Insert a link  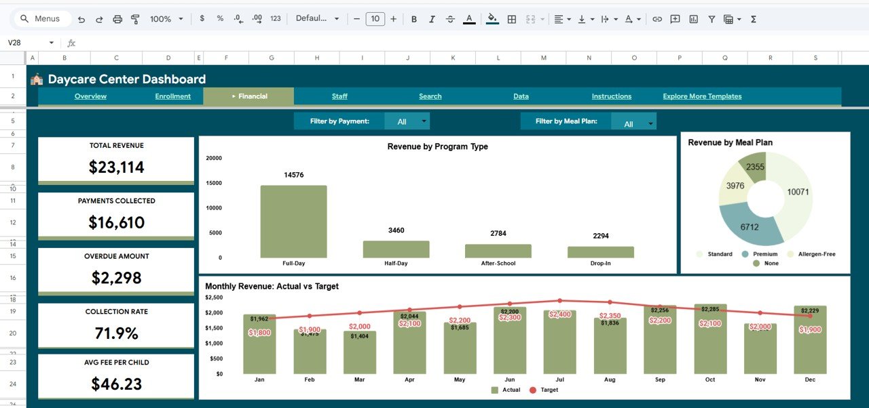(x=657, y=18)
